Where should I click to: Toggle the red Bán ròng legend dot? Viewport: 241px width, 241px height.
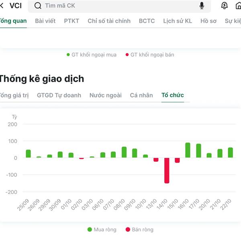point(128,229)
